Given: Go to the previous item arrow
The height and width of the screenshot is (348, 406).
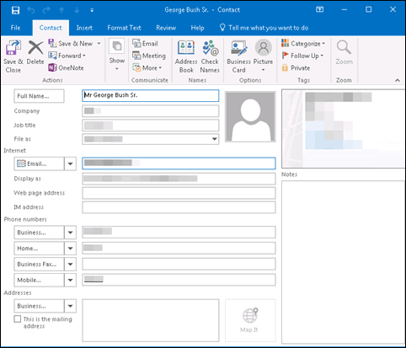Looking at the screenshot, I should pyautogui.click(x=61, y=10).
